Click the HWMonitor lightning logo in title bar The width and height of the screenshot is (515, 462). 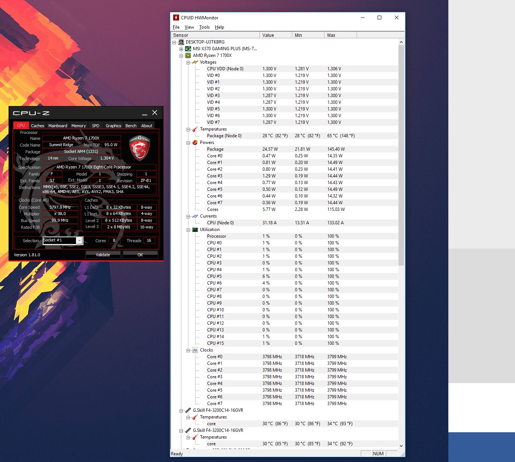tap(175, 17)
